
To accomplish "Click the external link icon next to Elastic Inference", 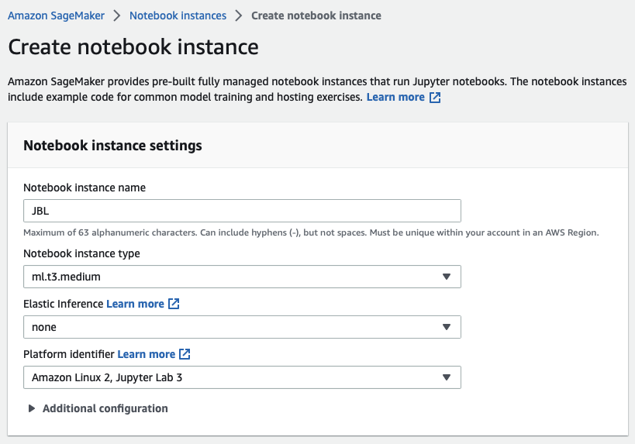I will tap(174, 304).
